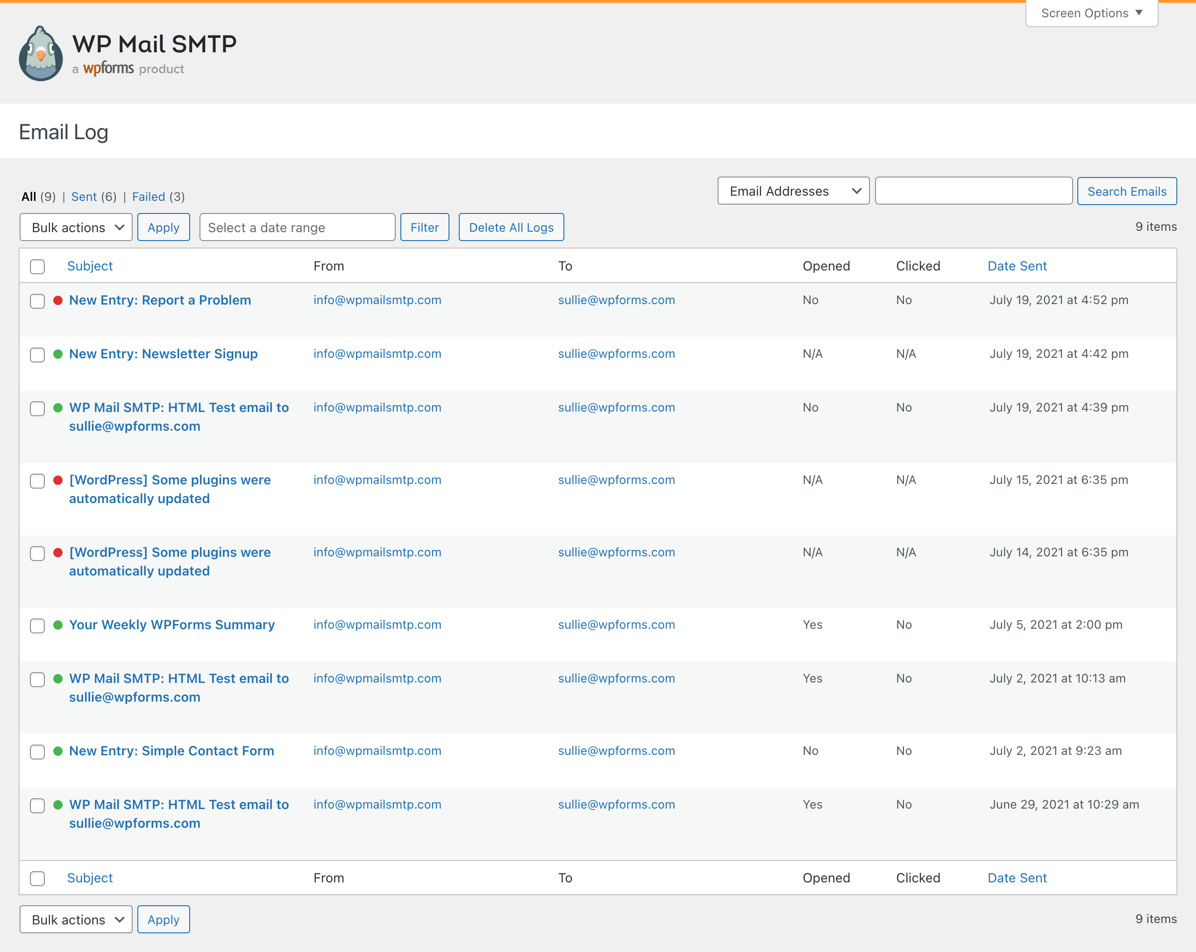Click green status dot for Simple Contact Form
This screenshot has width=1196, height=952.
[57, 751]
